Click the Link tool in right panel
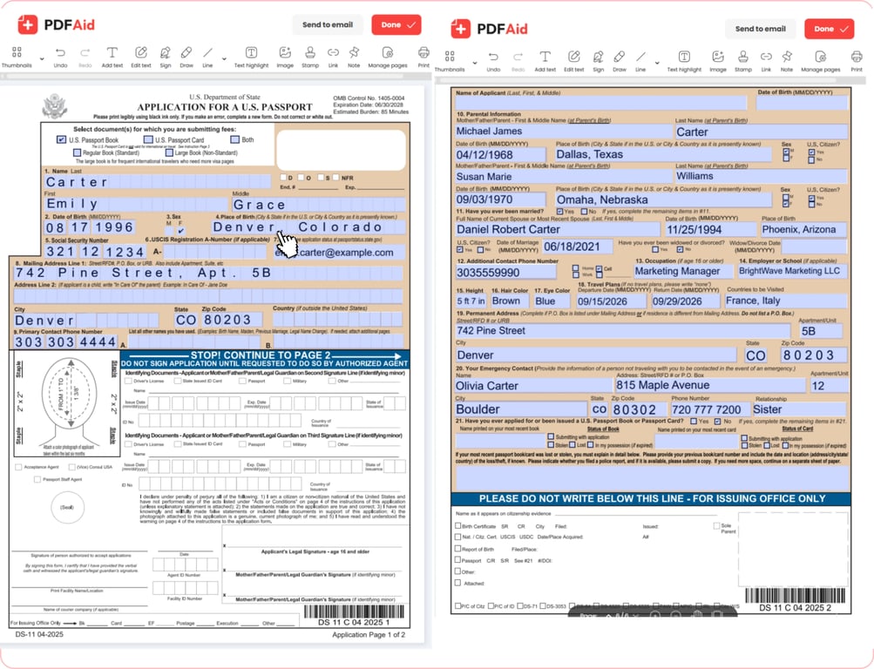The width and height of the screenshot is (874, 669). [766, 61]
